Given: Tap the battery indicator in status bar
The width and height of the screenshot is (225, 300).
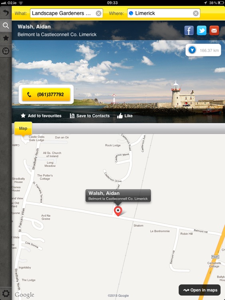Looking at the screenshot, I should pos(221,3).
